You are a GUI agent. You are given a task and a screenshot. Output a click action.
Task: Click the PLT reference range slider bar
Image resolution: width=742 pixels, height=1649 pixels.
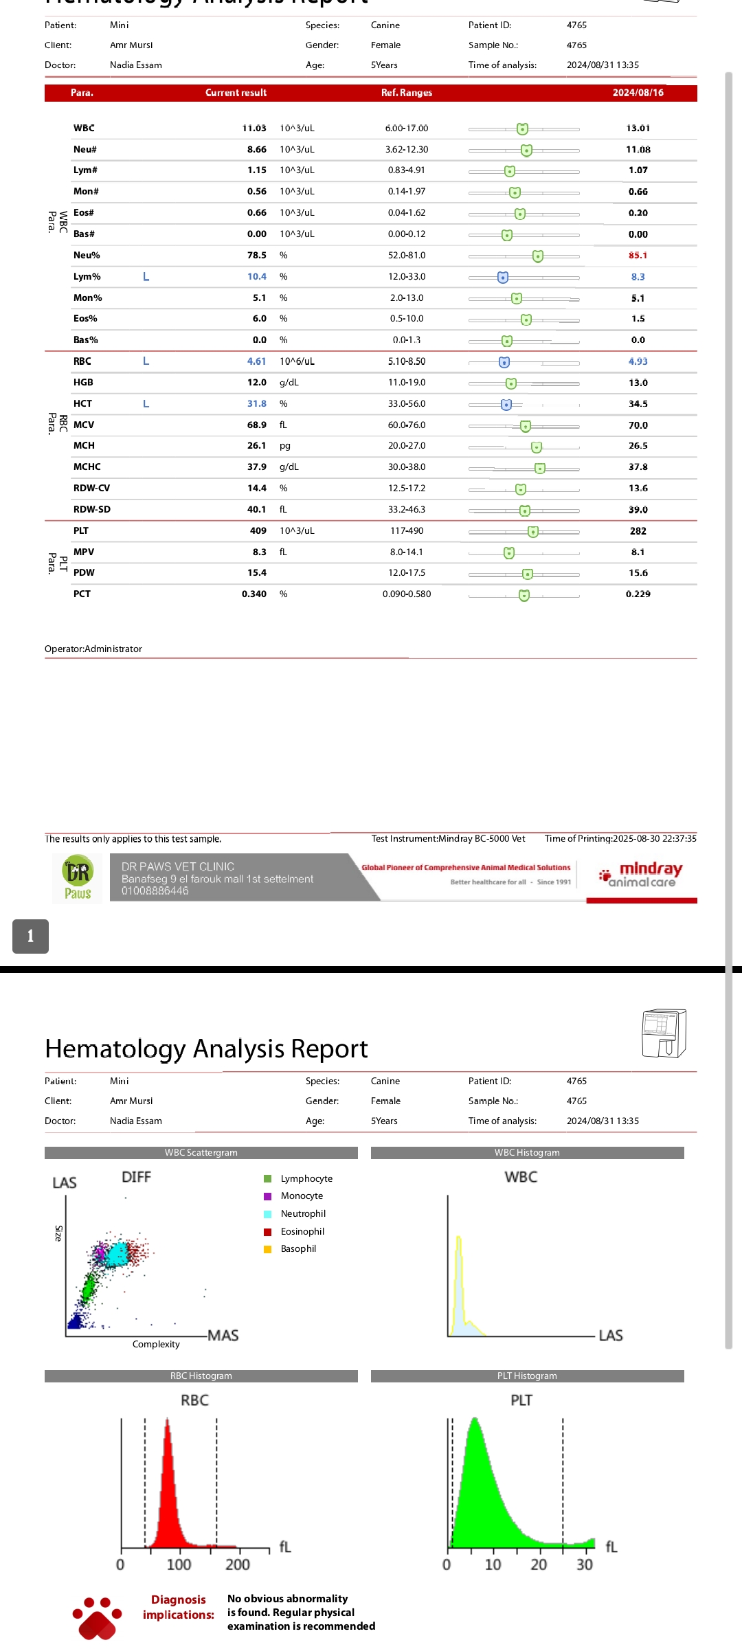524,532
